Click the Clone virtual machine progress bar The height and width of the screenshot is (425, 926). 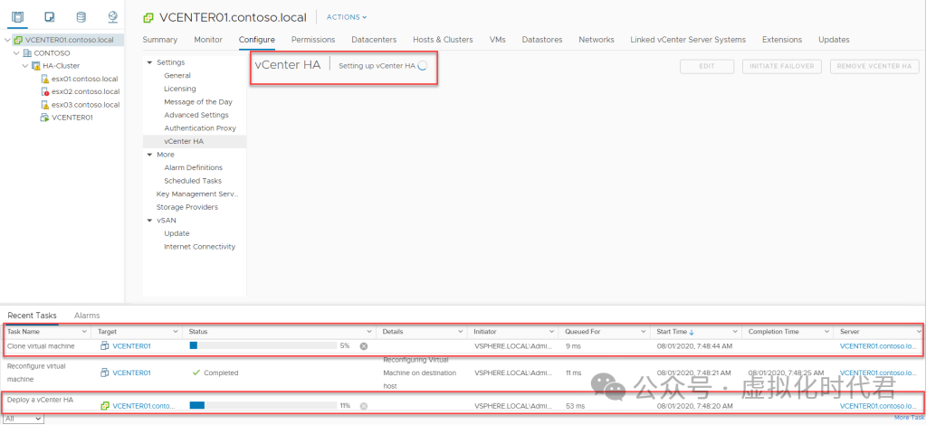point(263,345)
